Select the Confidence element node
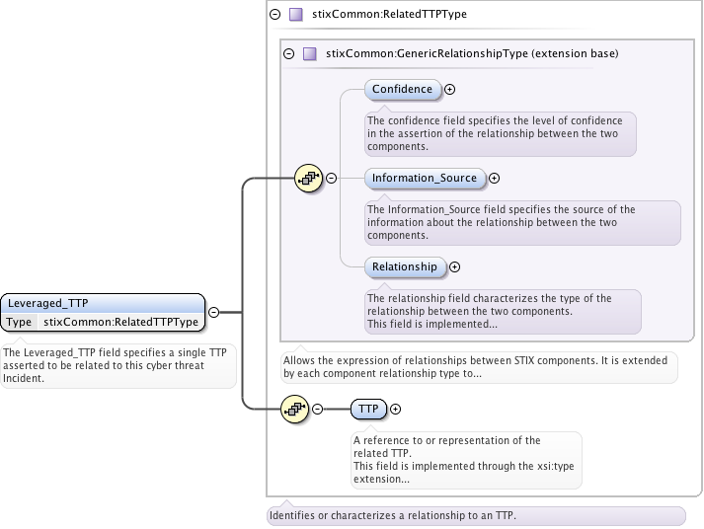 pyautogui.click(x=403, y=89)
